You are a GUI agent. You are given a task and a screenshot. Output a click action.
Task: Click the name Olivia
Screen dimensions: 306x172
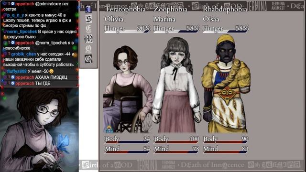tap(114, 19)
